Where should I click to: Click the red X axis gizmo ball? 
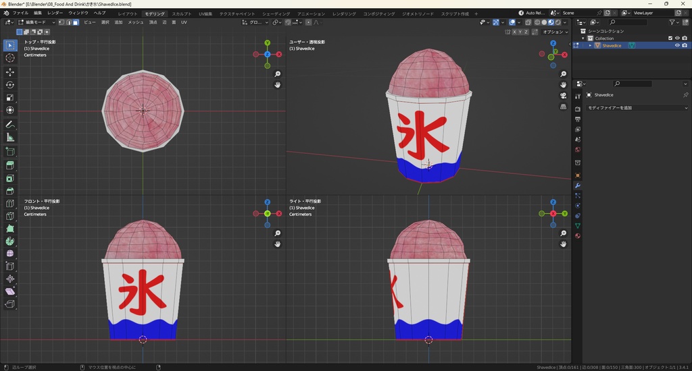278,54
